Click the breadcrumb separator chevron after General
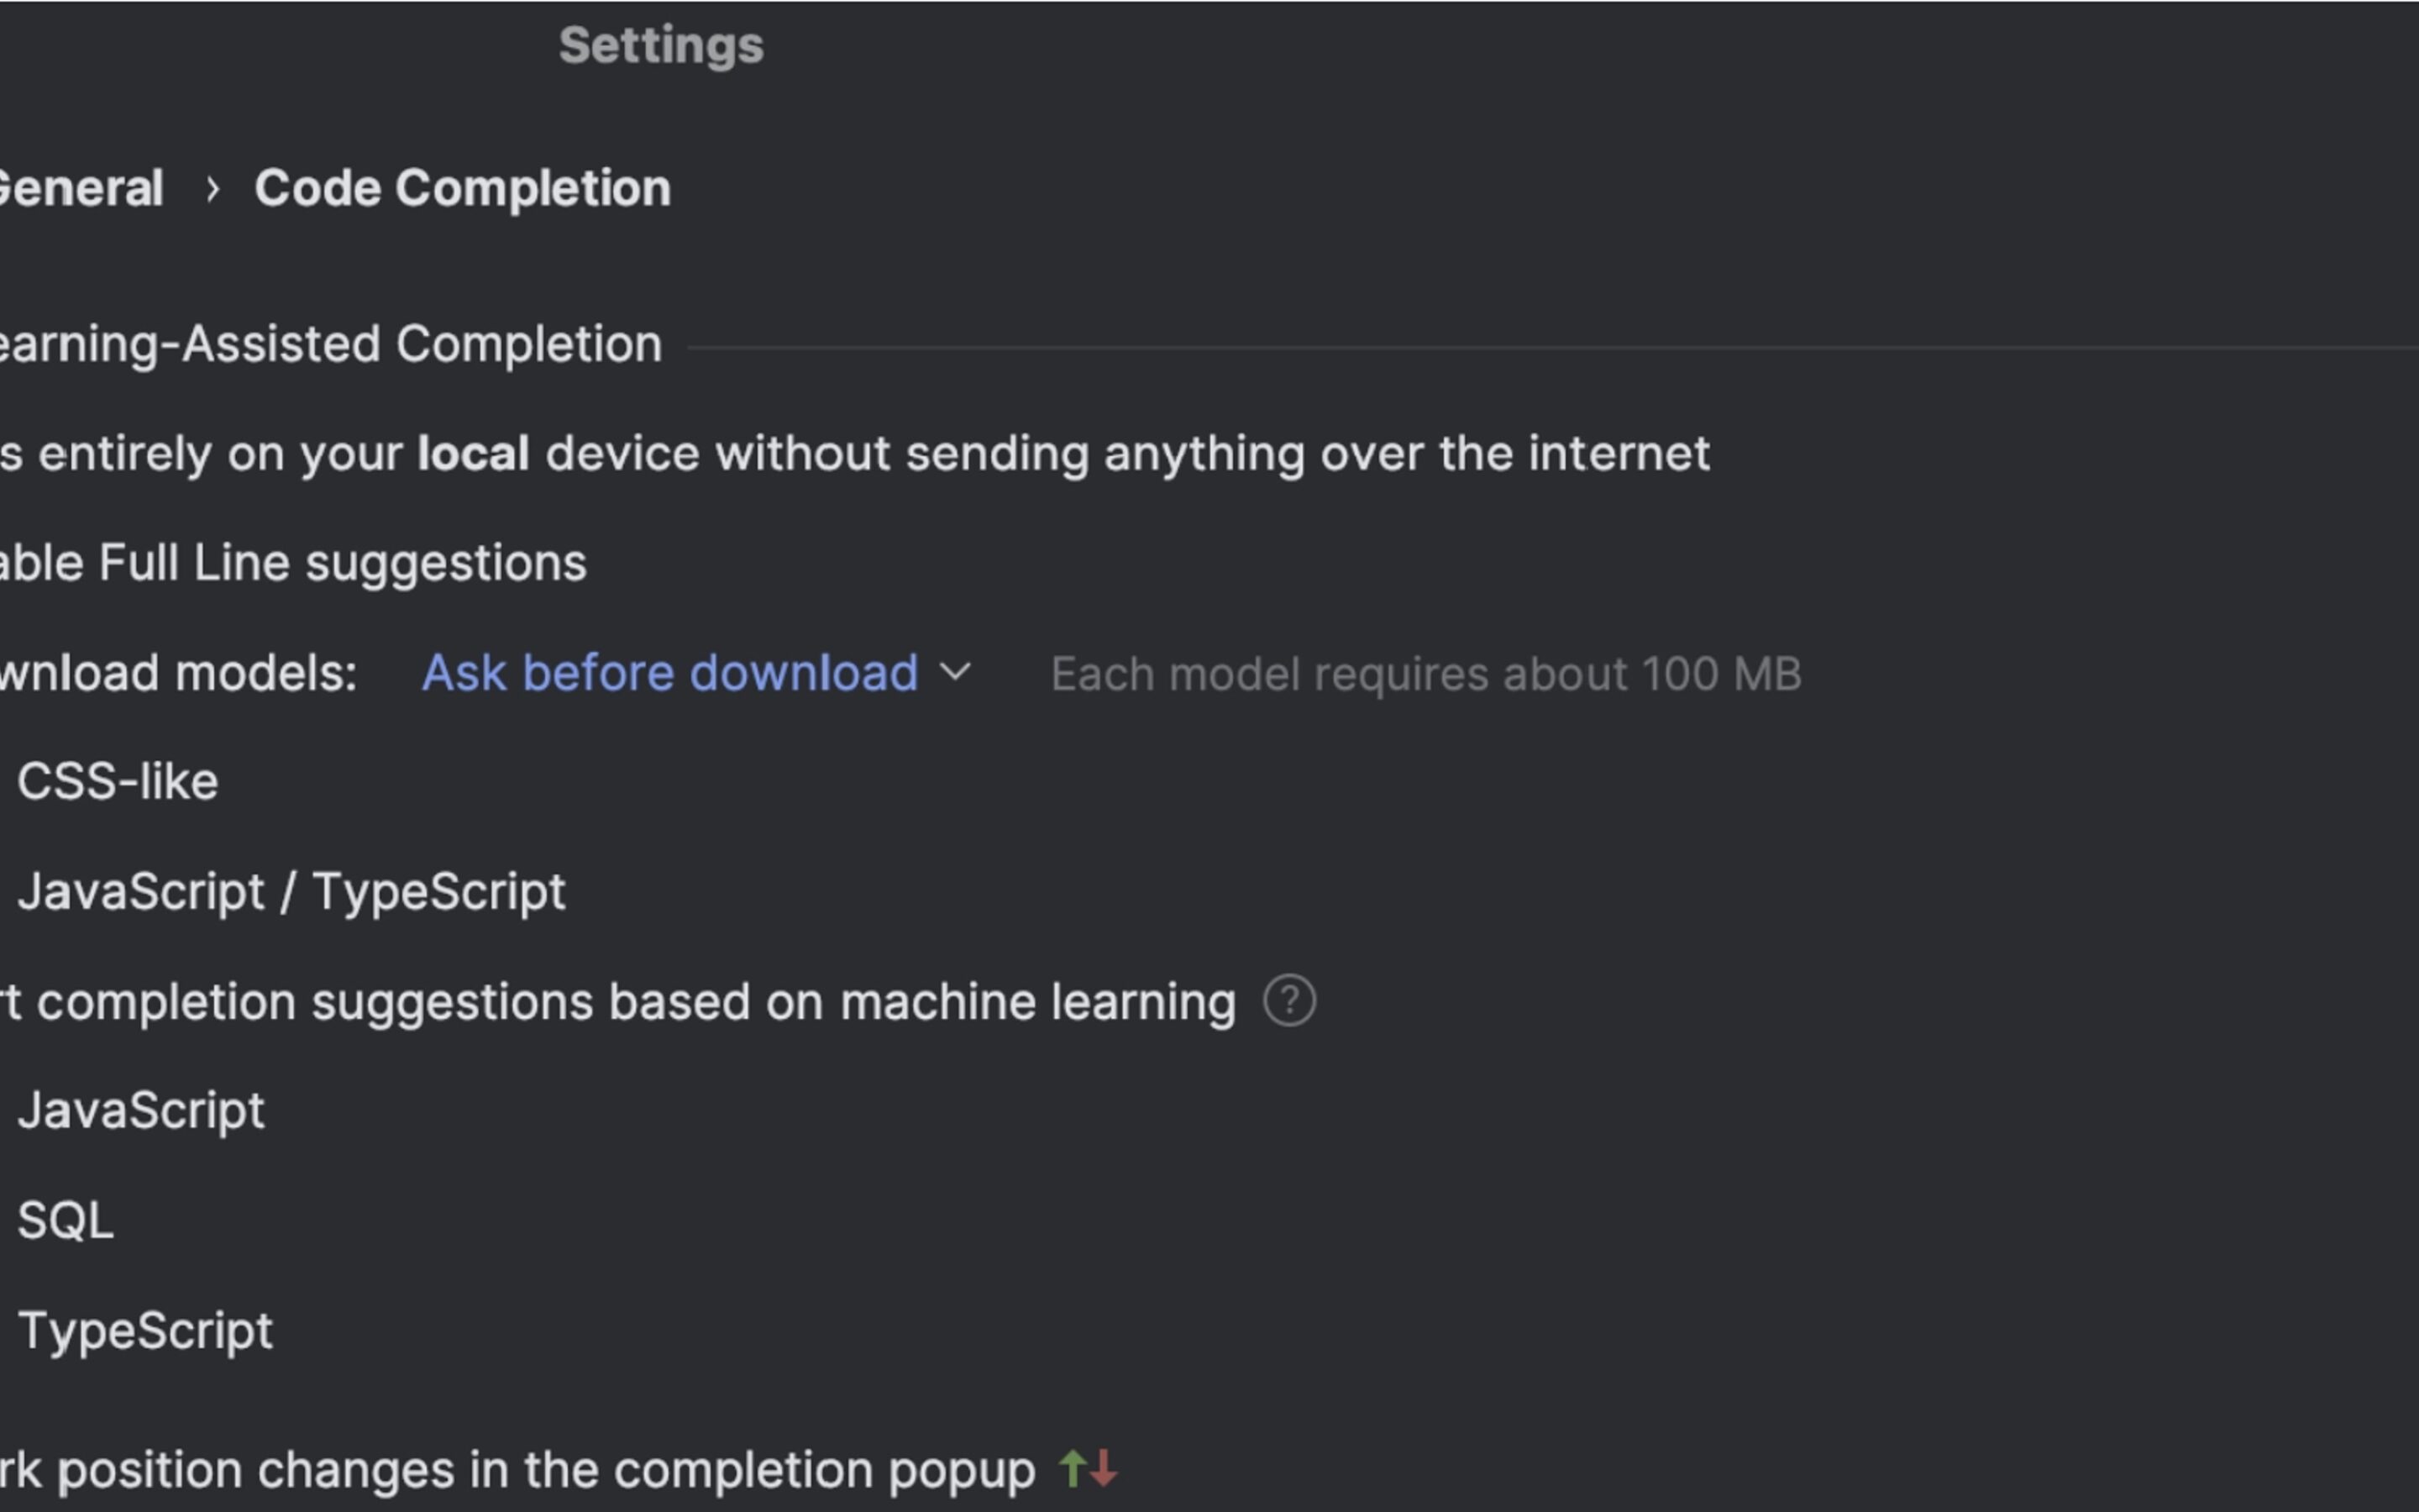Image resolution: width=2419 pixels, height=1512 pixels. pyautogui.click(x=212, y=189)
